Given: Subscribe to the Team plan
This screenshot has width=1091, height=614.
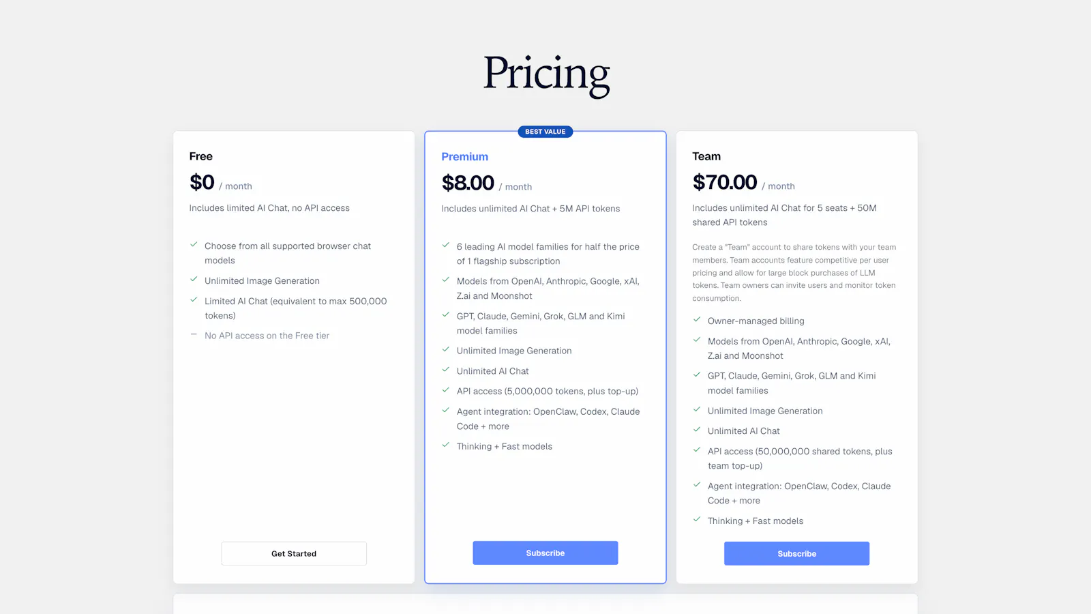Looking at the screenshot, I should (x=796, y=553).
